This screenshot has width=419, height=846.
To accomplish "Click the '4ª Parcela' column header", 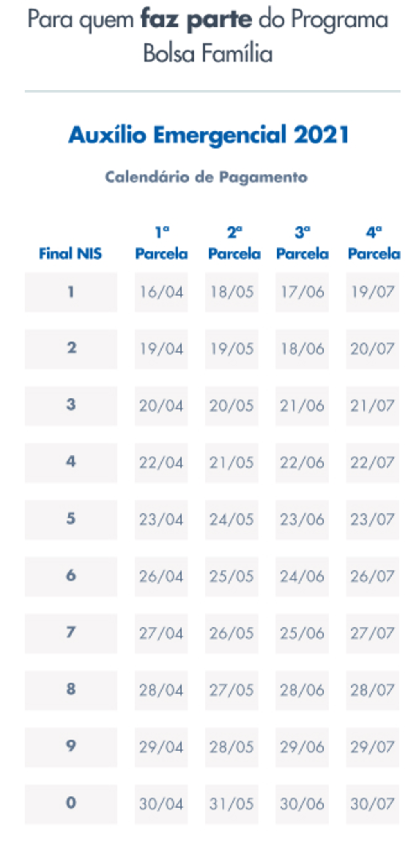I will tap(374, 243).
